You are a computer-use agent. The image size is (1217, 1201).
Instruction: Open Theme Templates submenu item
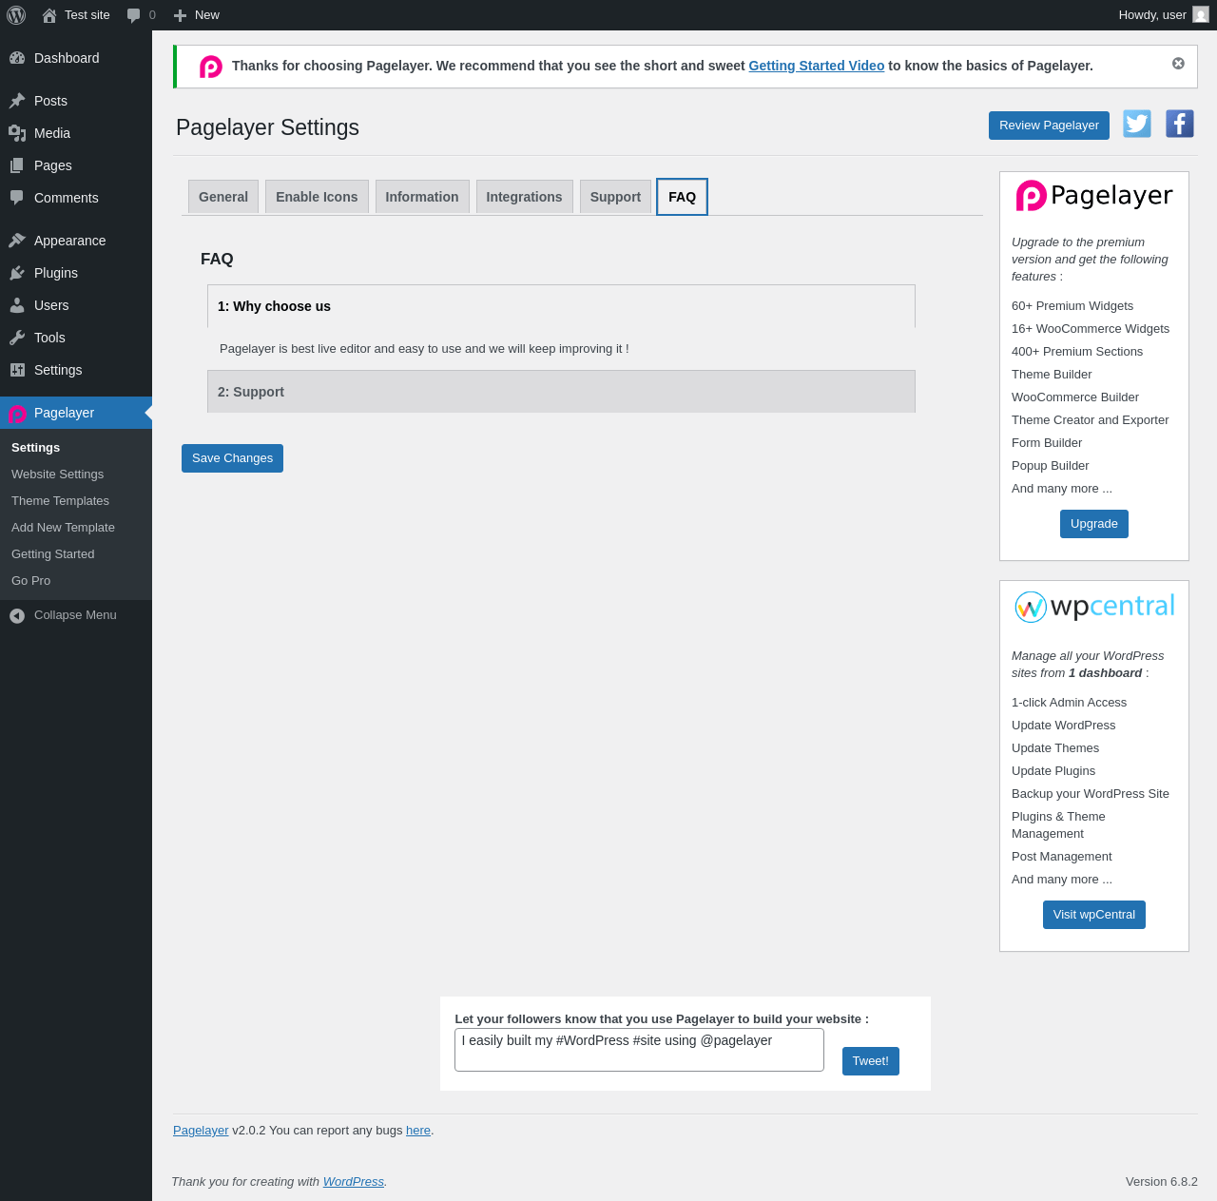click(x=60, y=501)
